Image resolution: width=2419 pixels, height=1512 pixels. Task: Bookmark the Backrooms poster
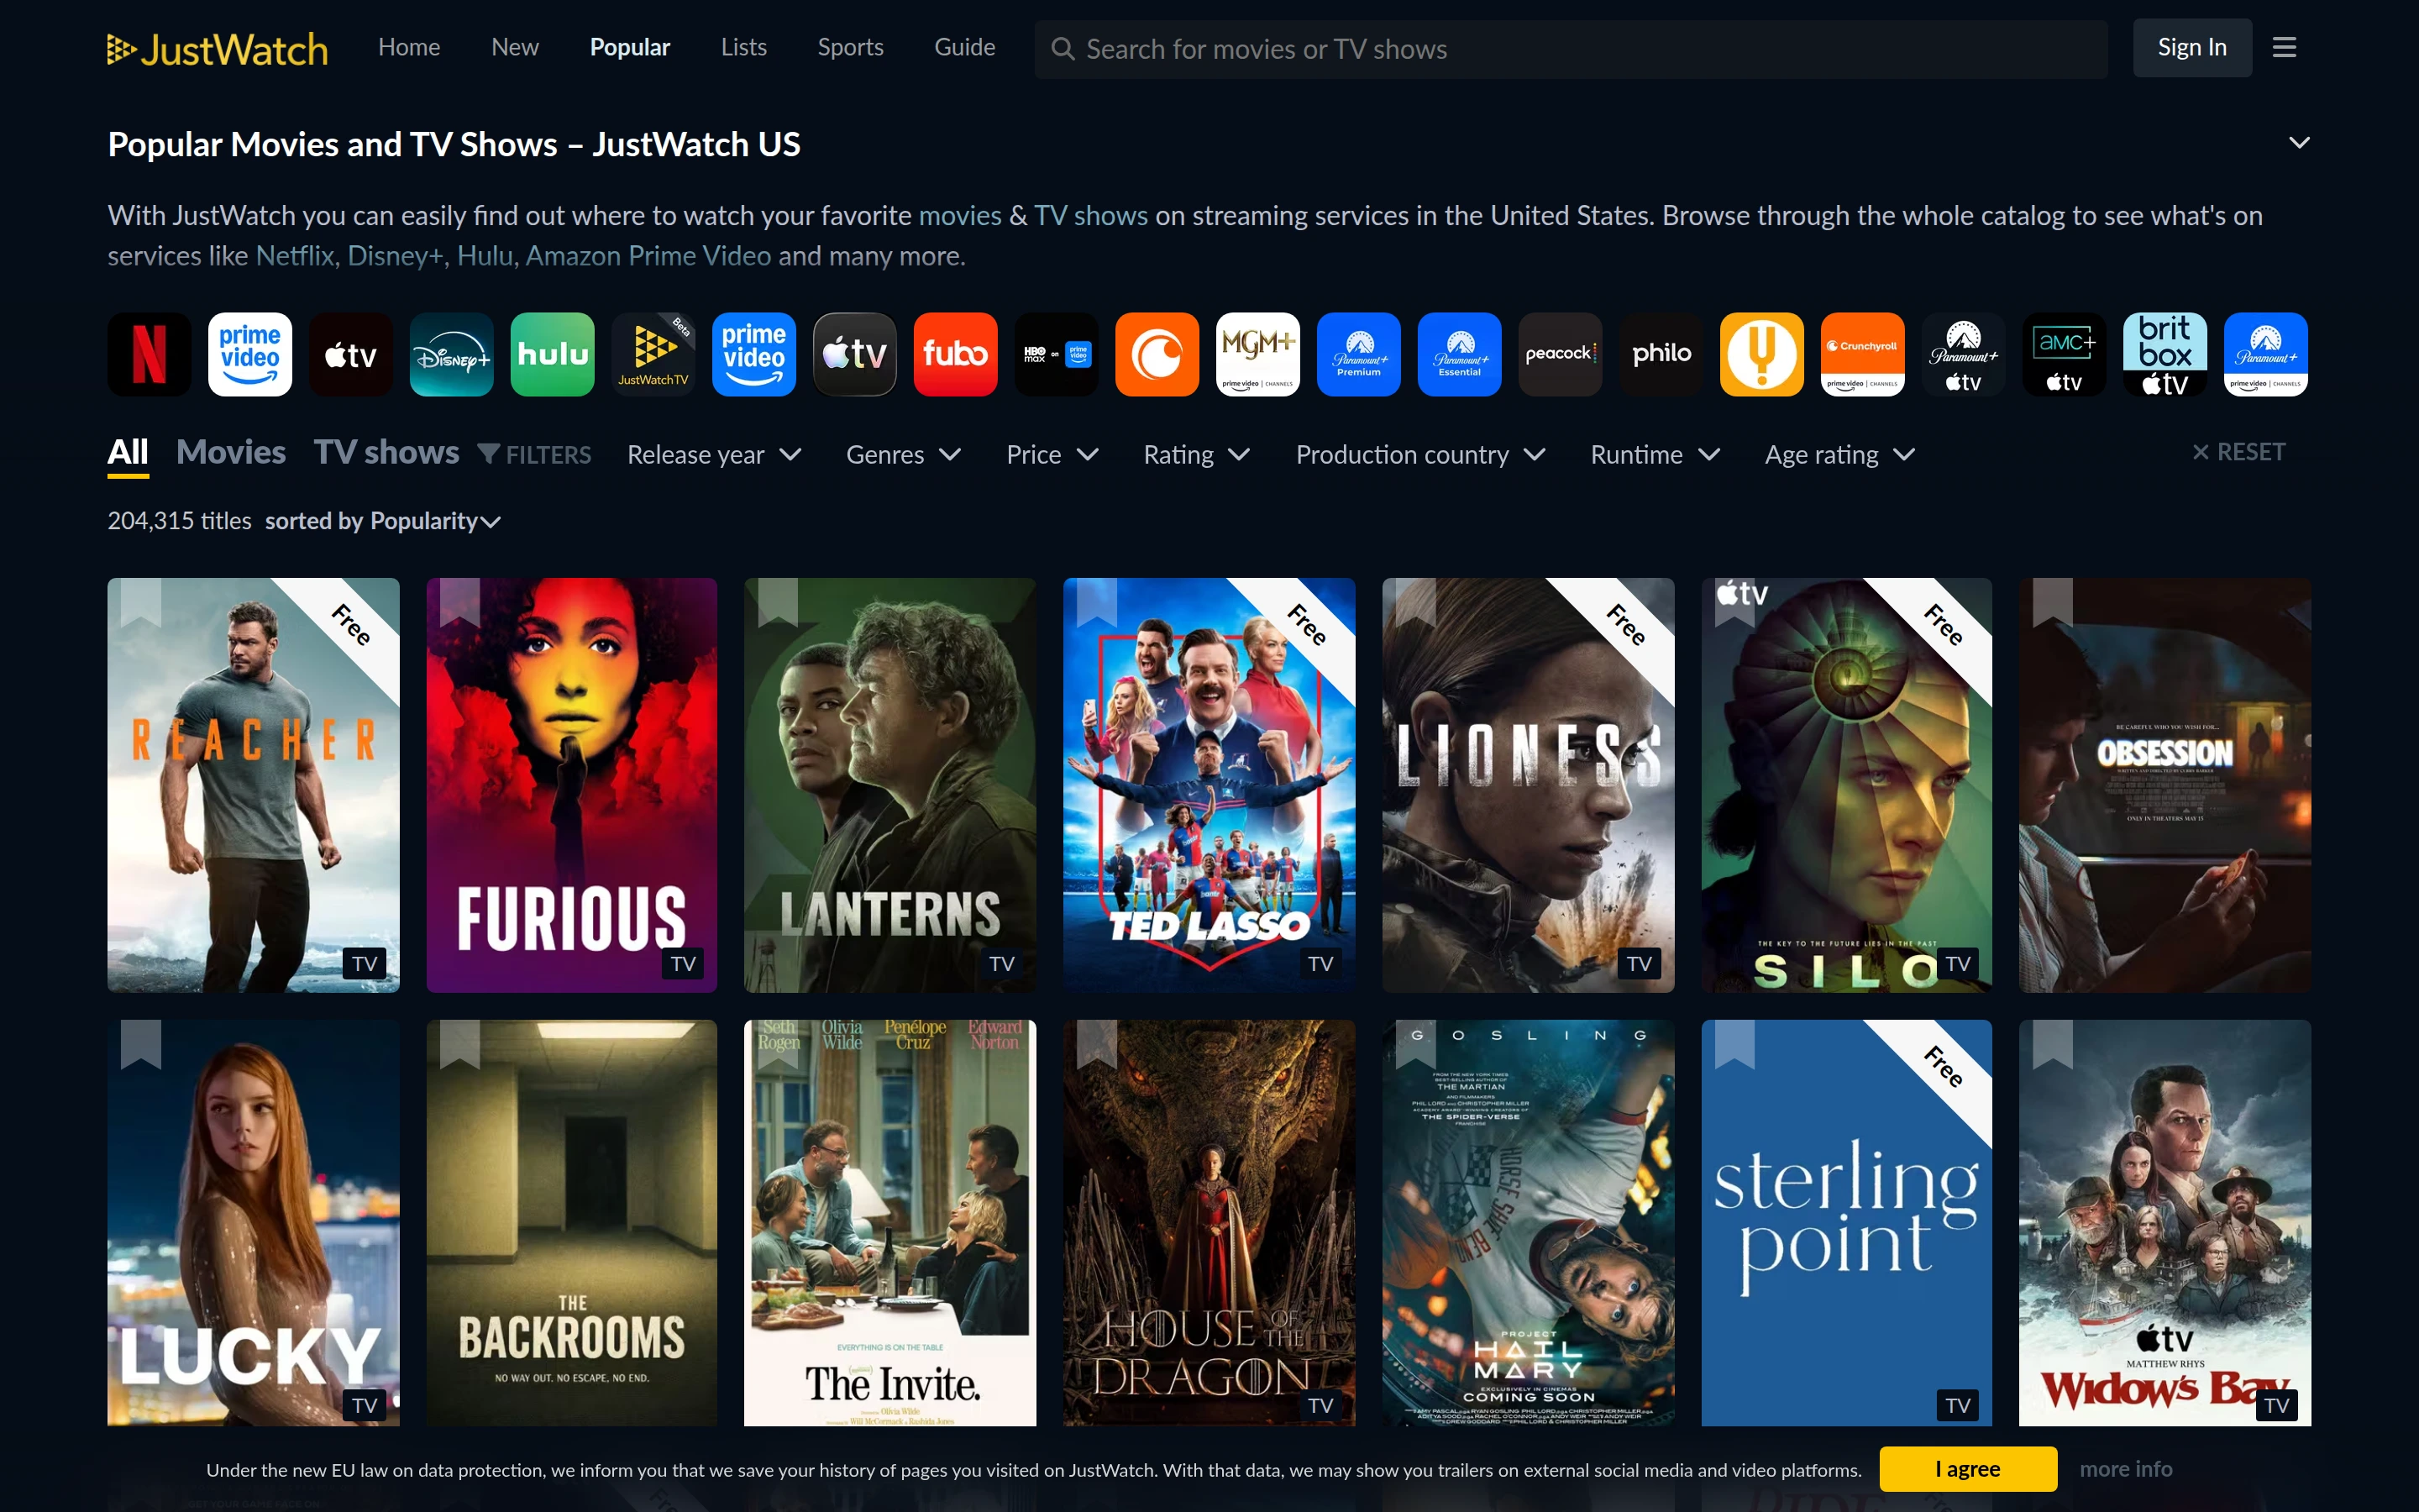tap(459, 1044)
